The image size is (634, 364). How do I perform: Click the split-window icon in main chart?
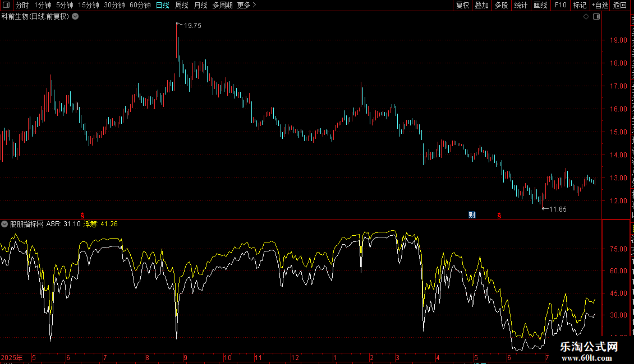(596, 17)
